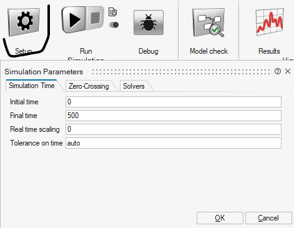Close the Simulation Parameters panel
This screenshot has height=228, width=294.
point(288,71)
